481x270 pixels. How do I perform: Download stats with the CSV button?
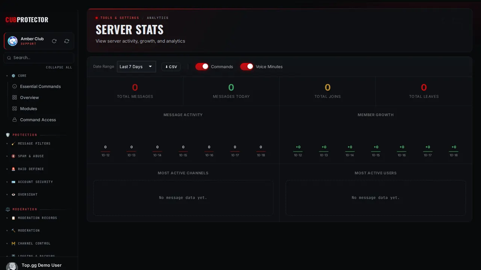point(171,67)
